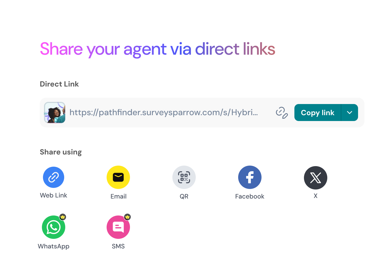The image size is (392, 276).
Task: Share using the X icon
Action: point(316,178)
